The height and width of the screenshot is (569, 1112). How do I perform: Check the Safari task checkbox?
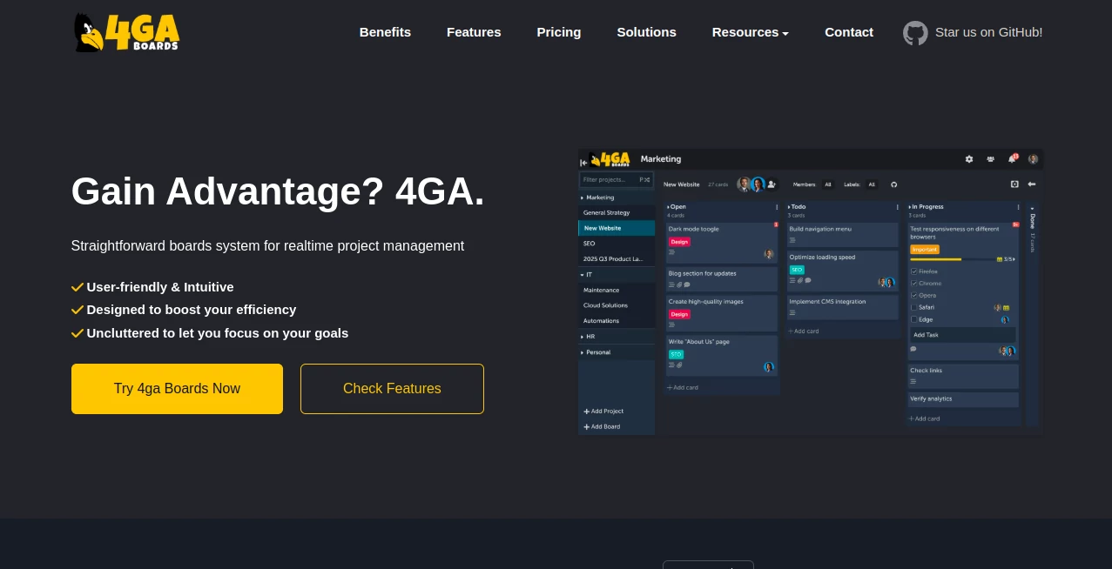click(913, 307)
